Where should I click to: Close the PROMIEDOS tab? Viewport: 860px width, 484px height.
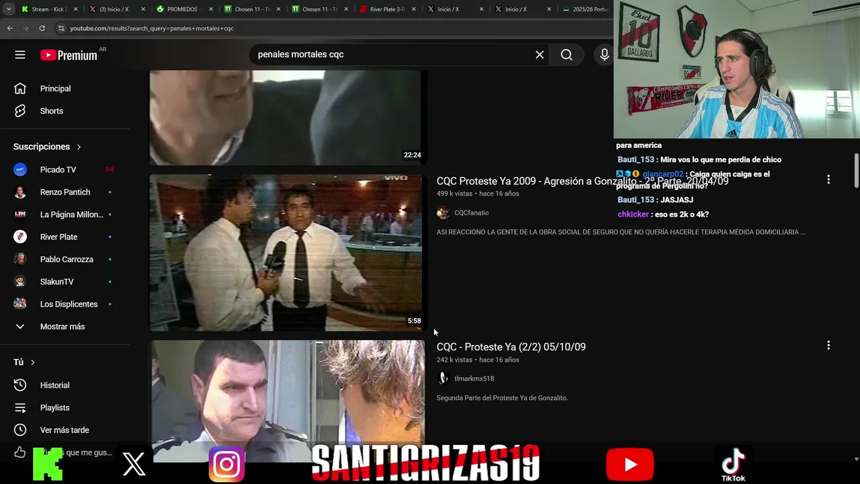[x=210, y=9]
